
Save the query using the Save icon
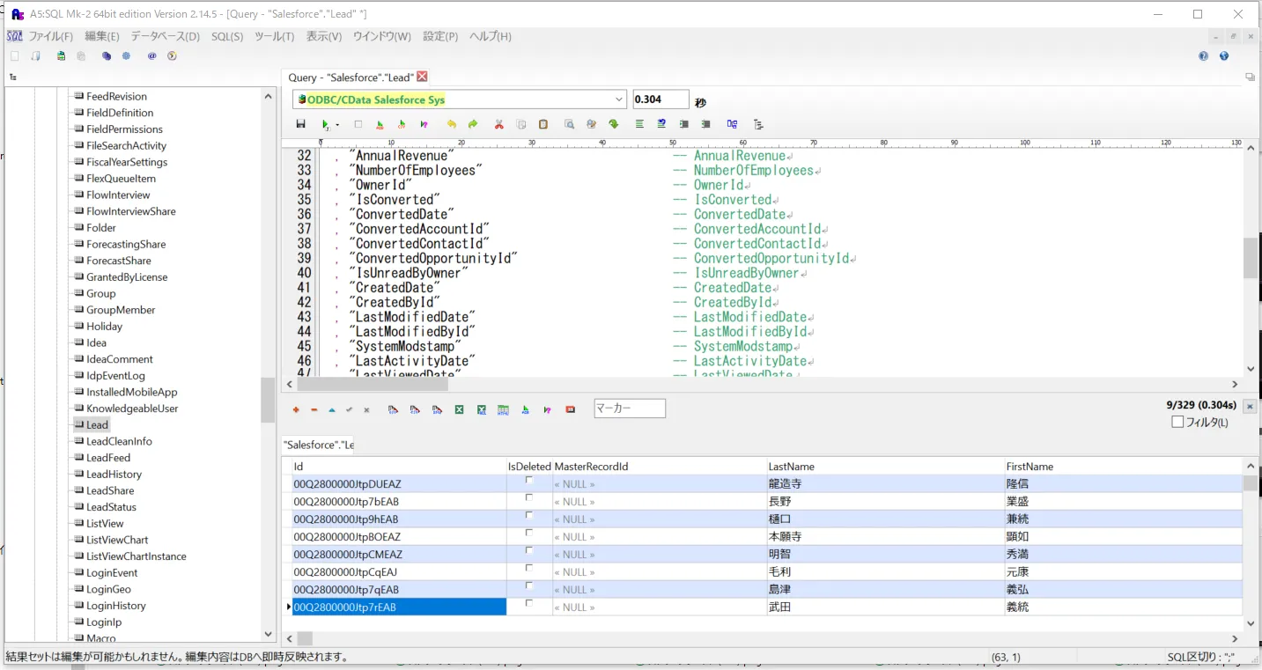pyautogui.click(x=300, y=124)
